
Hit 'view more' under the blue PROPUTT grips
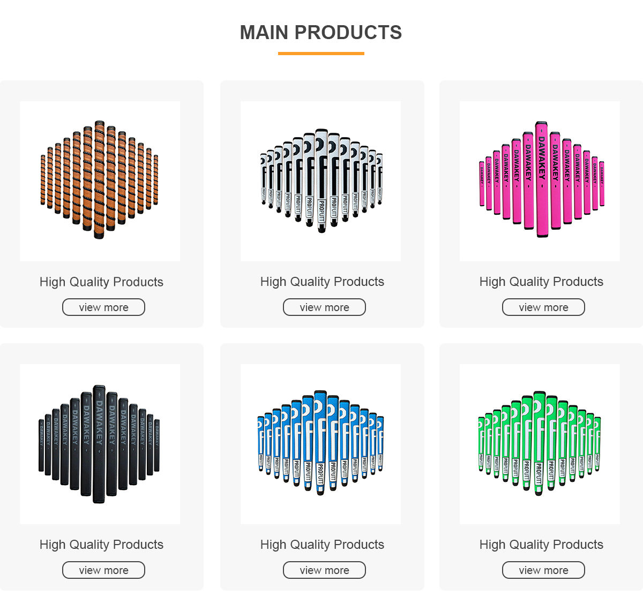point(324,570)
